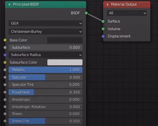
Task: Click the Subsurface Color input socket
Action: point(5,62)
